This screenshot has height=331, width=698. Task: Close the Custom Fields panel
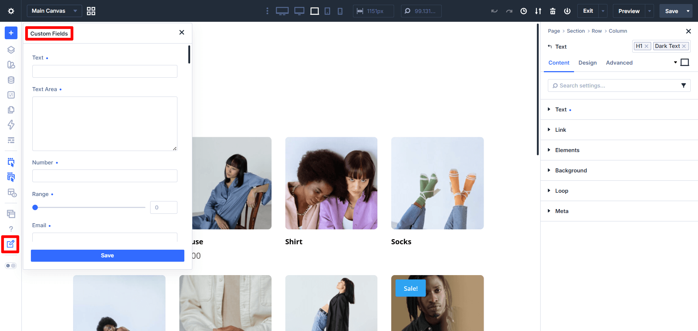182,32
